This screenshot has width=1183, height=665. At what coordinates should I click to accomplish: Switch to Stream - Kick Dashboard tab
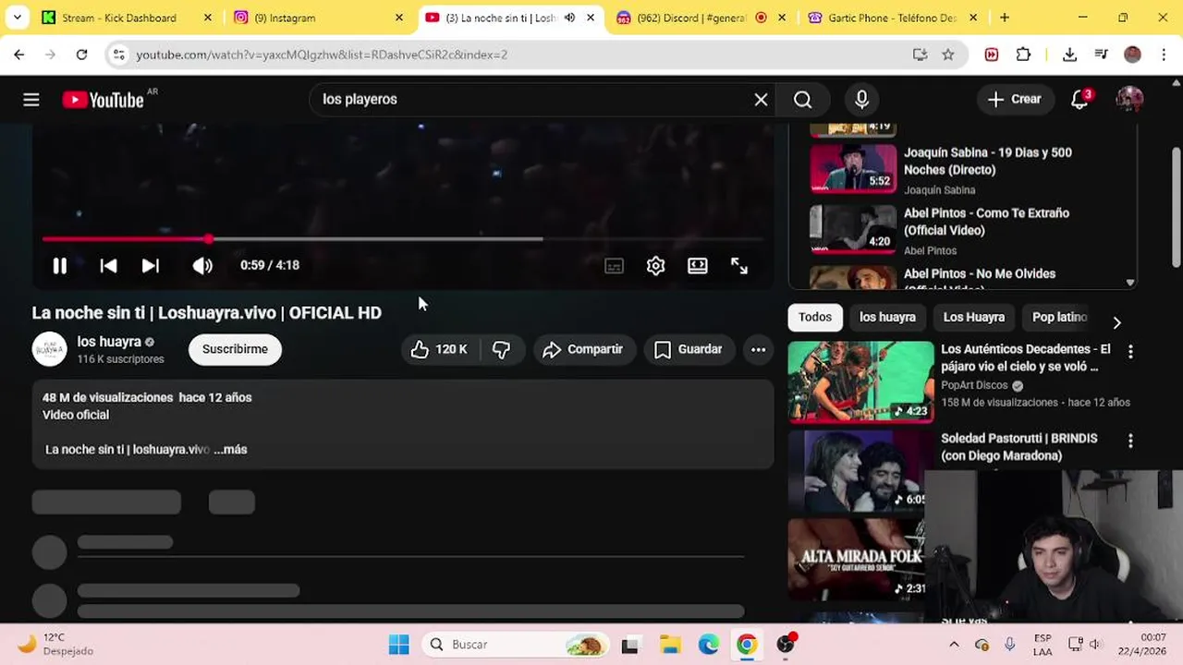coord(118,18)
